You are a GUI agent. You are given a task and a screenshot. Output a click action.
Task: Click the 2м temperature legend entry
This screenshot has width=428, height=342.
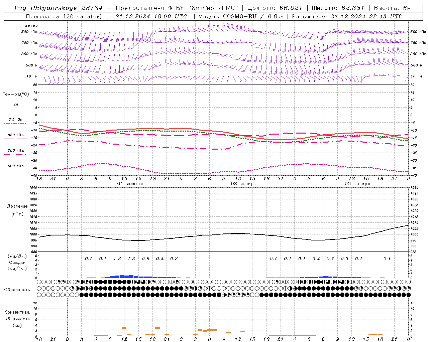pos(16,105)
